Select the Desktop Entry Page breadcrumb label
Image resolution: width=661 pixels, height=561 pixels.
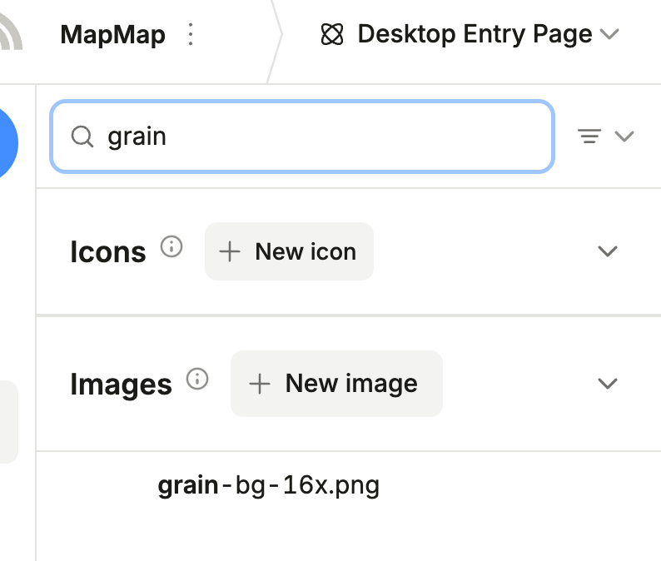475,35
